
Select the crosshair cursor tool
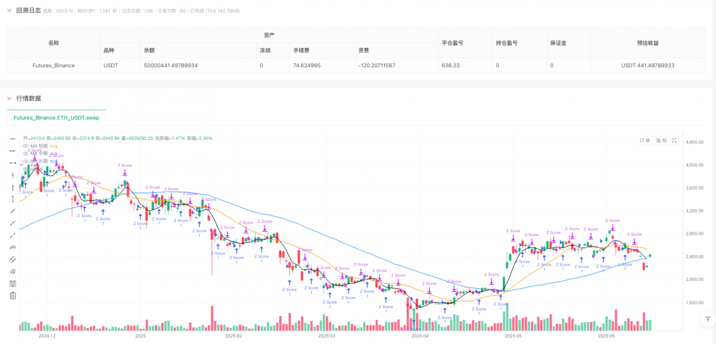[12, 139]
